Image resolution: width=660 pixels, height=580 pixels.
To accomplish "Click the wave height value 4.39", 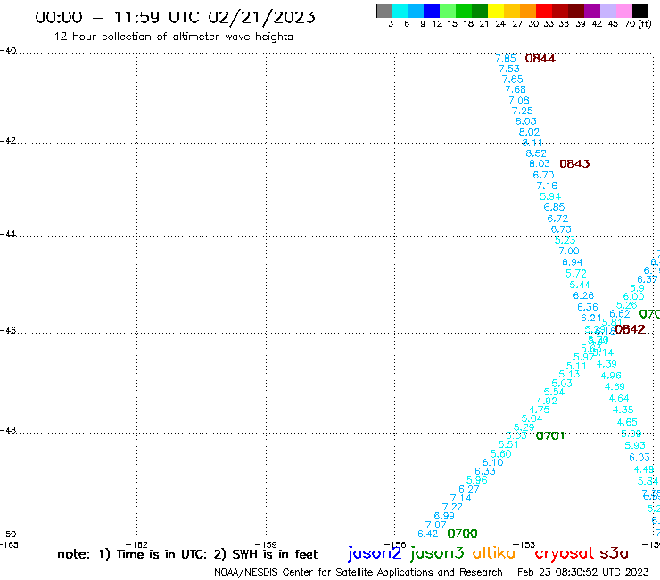I will (x=606, y=364).
